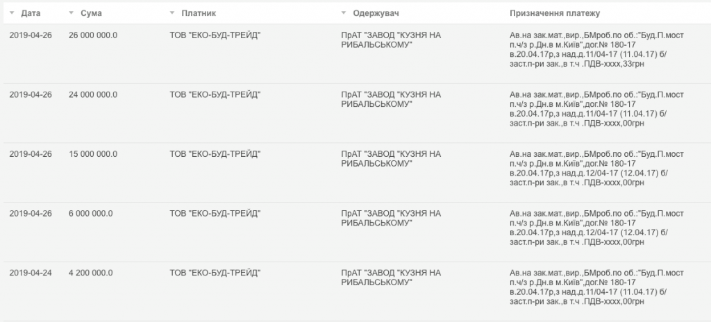This screenshot has width=711, height=322.
Task: Open the sort arrow before Платник header
Action: pyautogui.click(x=172, y=13)
